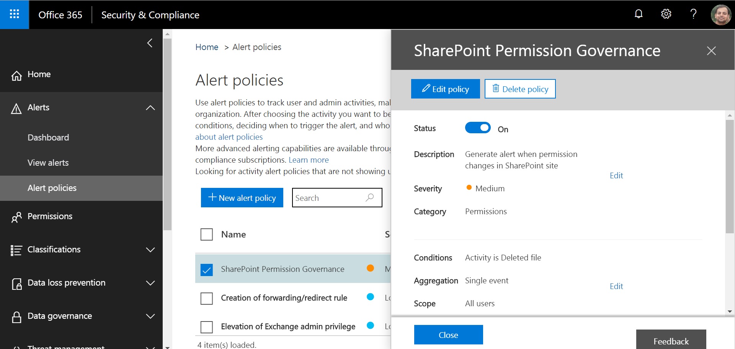This screenshot has height=349, width=735.
Task: Select Elevation of Exchange admin privilege row text
Action: click(x=288, y=326)
